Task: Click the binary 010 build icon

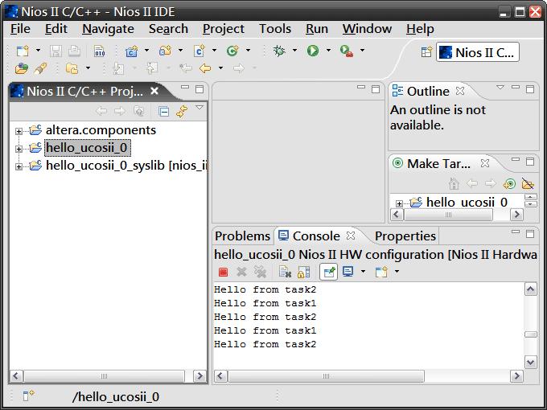Action: tap(100, 51)
